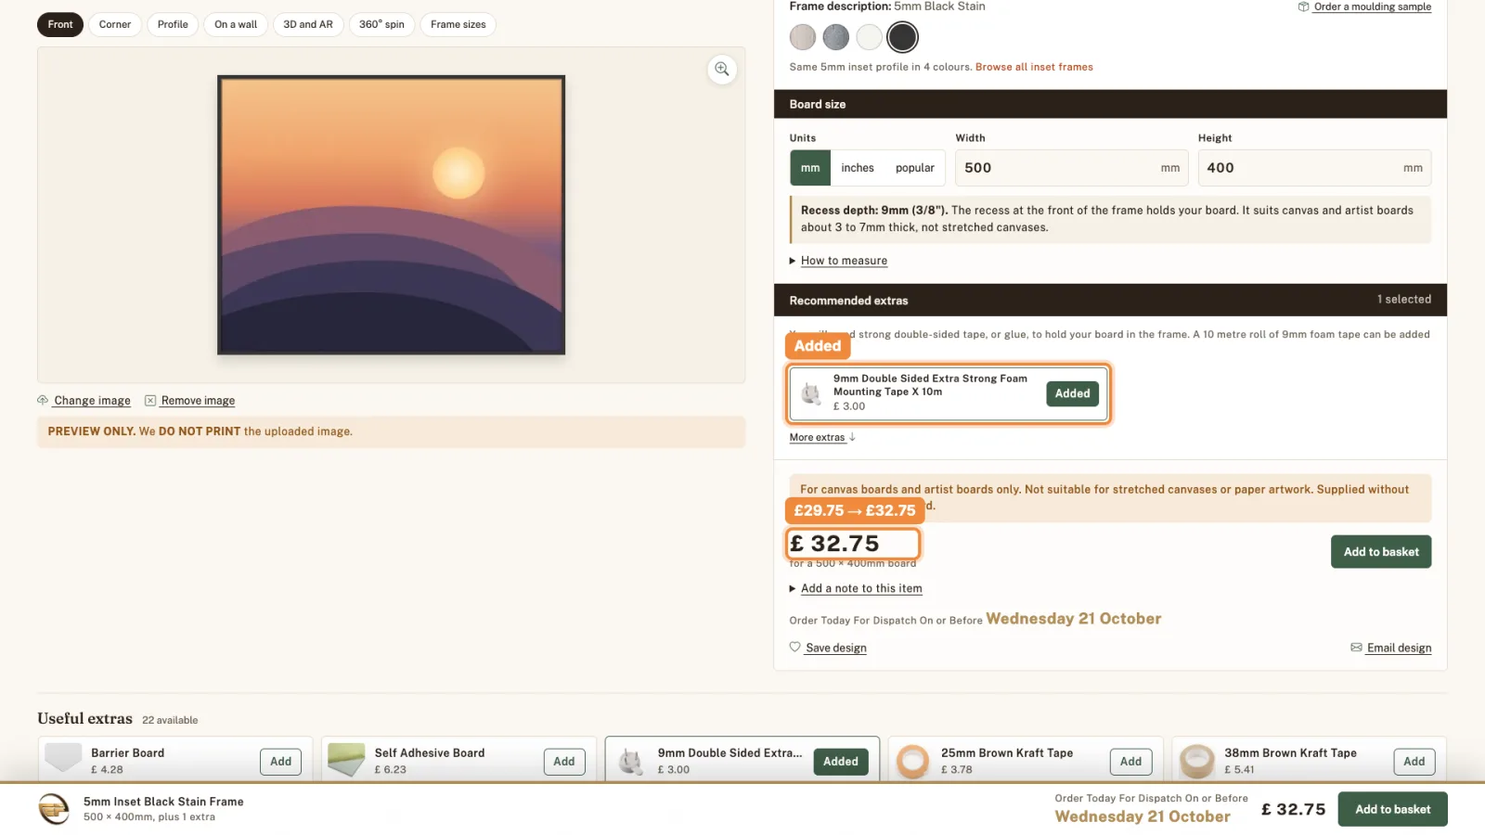Viewport: 1485px width, 835px height.
Task: Toggle the Added button for mounting tape
Action: pos(1073,393)
